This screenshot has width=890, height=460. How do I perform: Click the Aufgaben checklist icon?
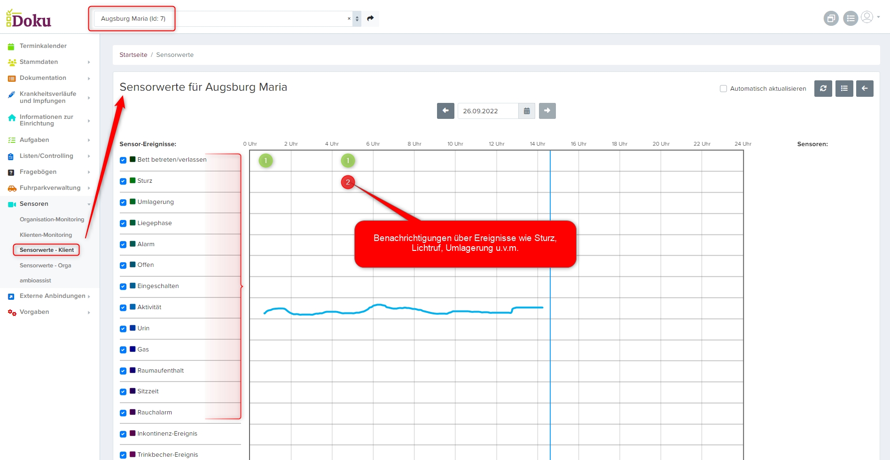[x=12, y=140]
